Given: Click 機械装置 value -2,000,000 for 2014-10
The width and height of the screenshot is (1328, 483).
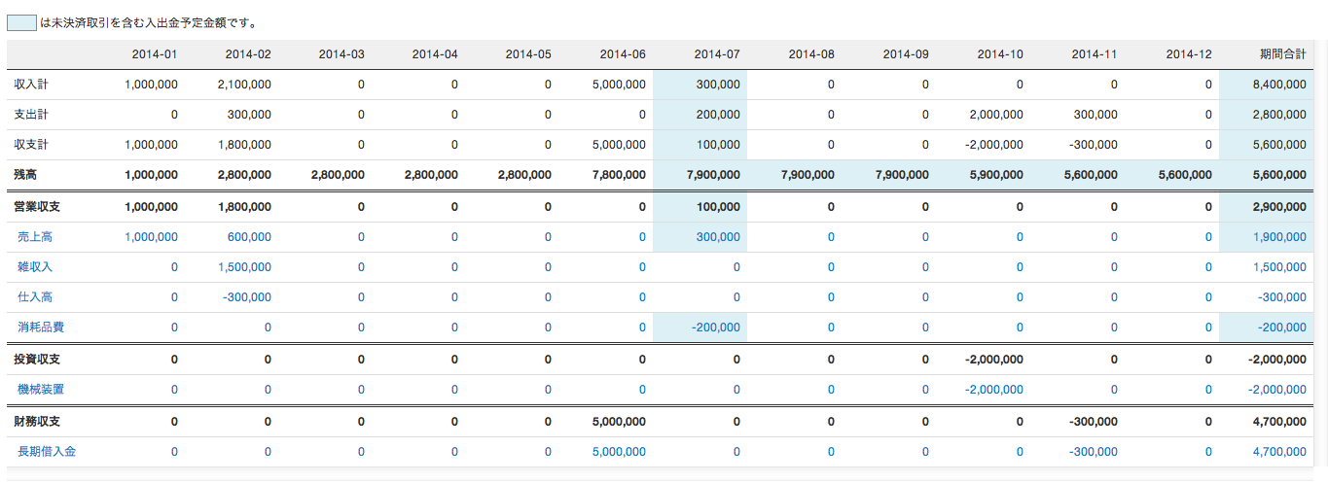Looking at the screenshot, I should tap(994, 390).
